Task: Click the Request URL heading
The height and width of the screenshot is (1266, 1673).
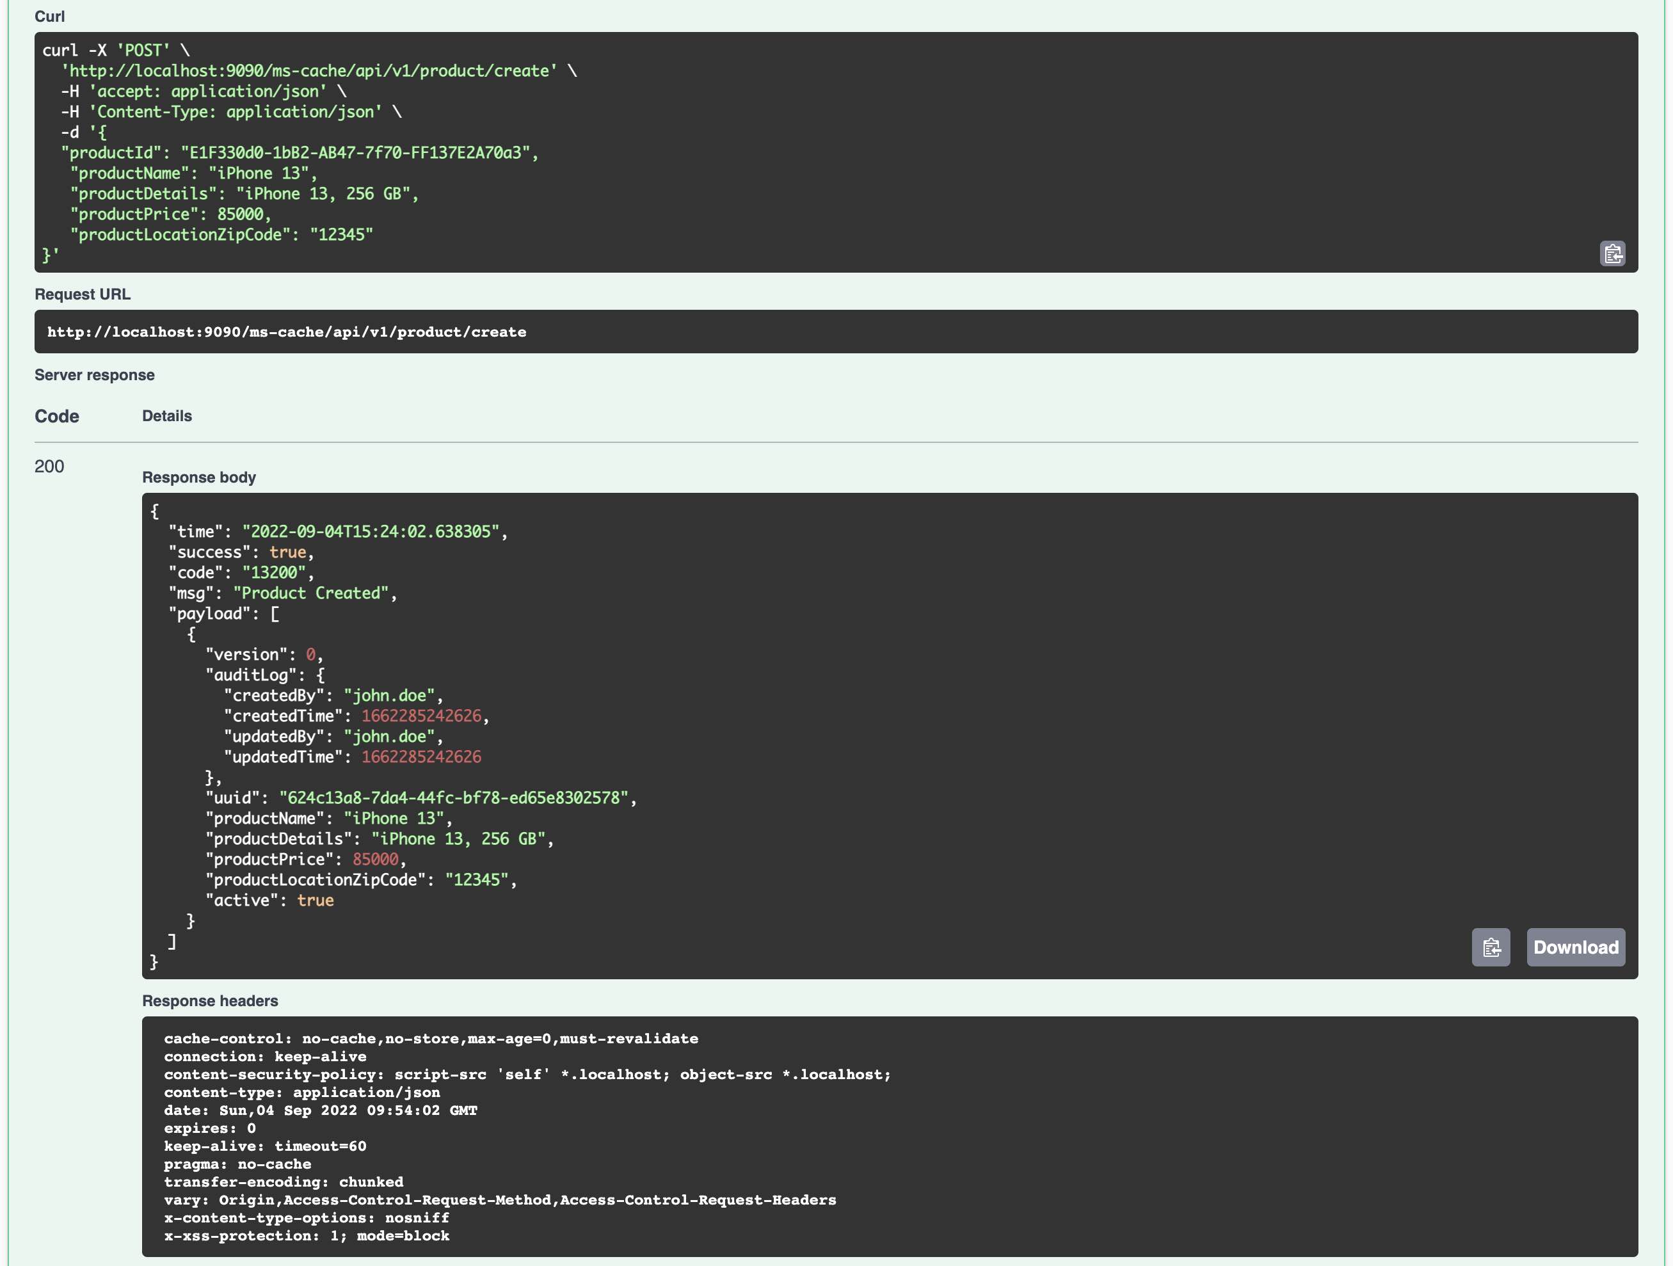Action: click(83, 294)
